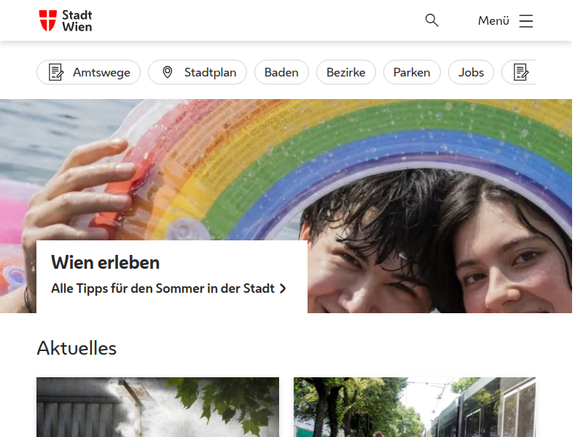The image size is (583, 437).
Task: Select the Bezirke chip
Action: (x=345, y=72)
